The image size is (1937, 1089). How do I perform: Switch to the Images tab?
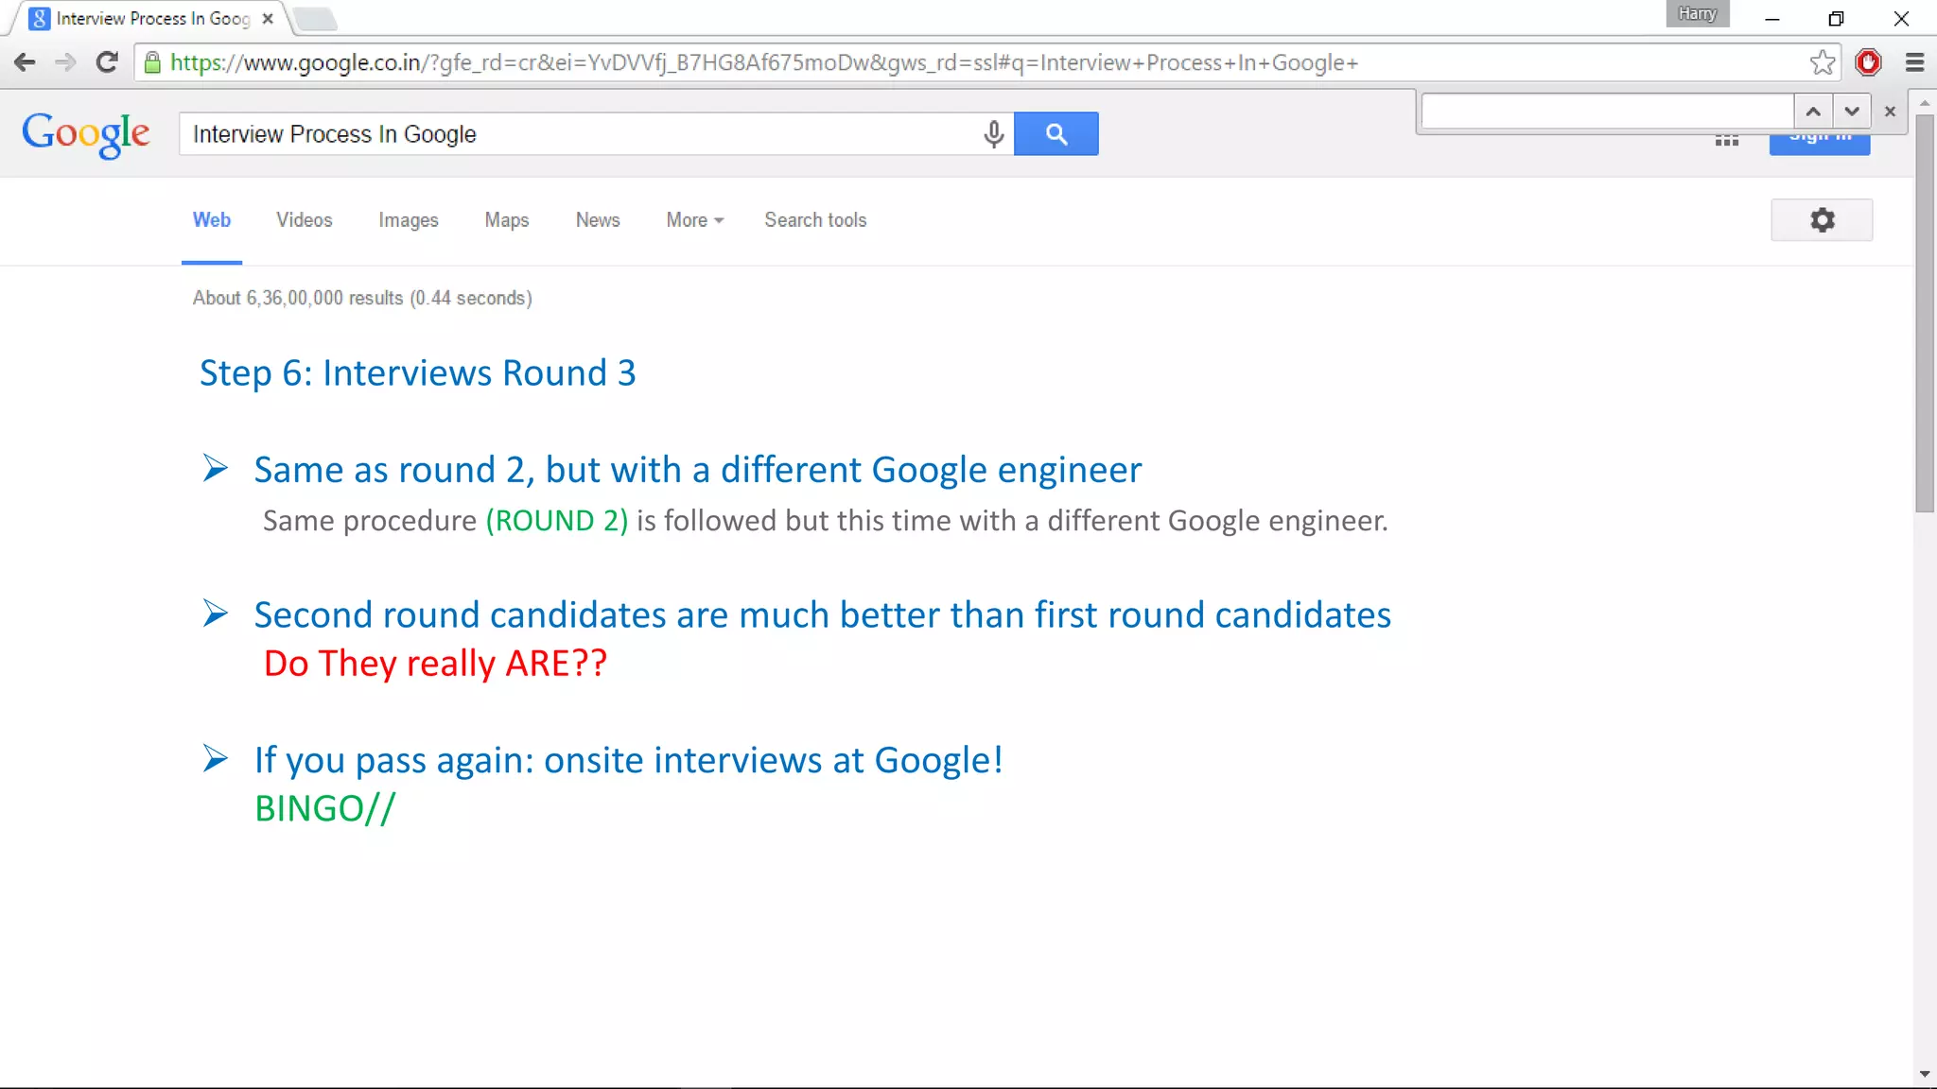point(409,220)
